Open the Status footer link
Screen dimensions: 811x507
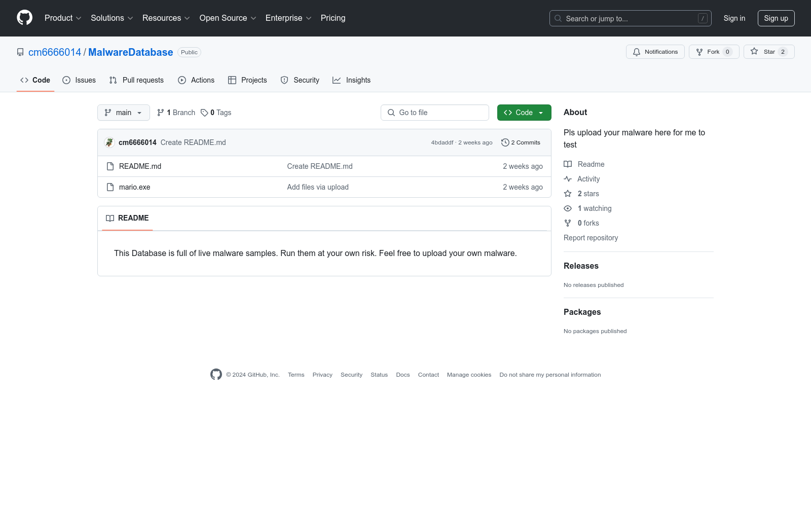coord(379,375)
